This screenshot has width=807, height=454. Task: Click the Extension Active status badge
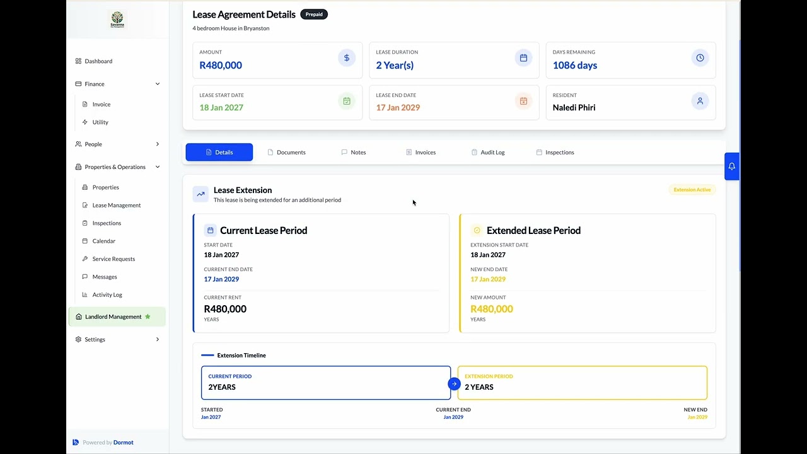coord(692,190)
